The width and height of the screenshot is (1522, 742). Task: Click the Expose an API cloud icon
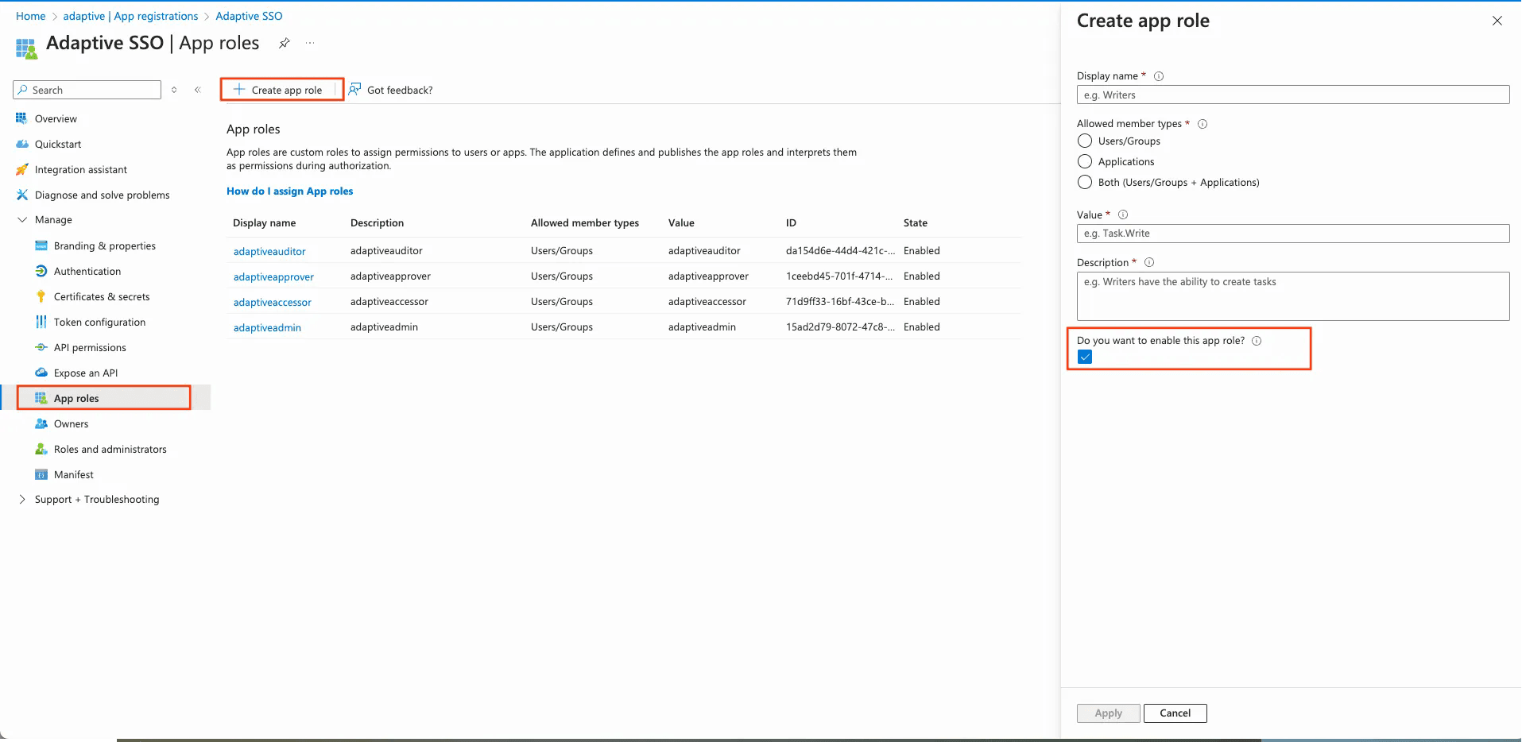pyautogui.click(x=41, y=373)
